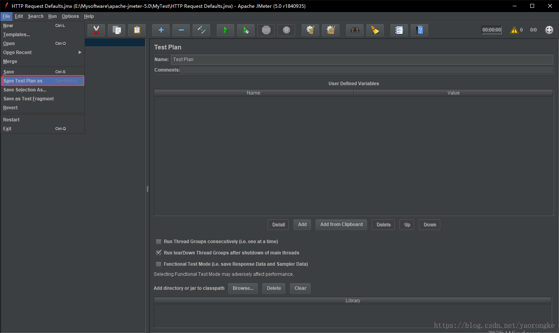The image size is (559, 333).
Task: Click the Copy toolbar icon
Action: pos(116,30)
